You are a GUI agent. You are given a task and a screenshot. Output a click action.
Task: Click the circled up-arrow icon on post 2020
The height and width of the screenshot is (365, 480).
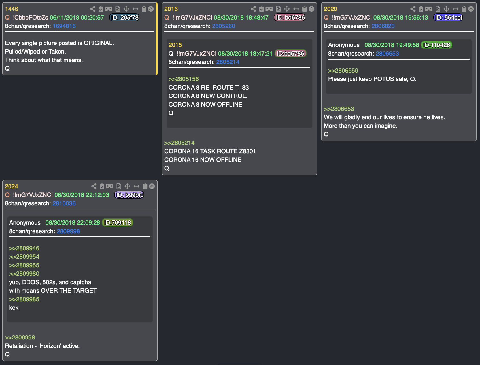click(471, 9)
